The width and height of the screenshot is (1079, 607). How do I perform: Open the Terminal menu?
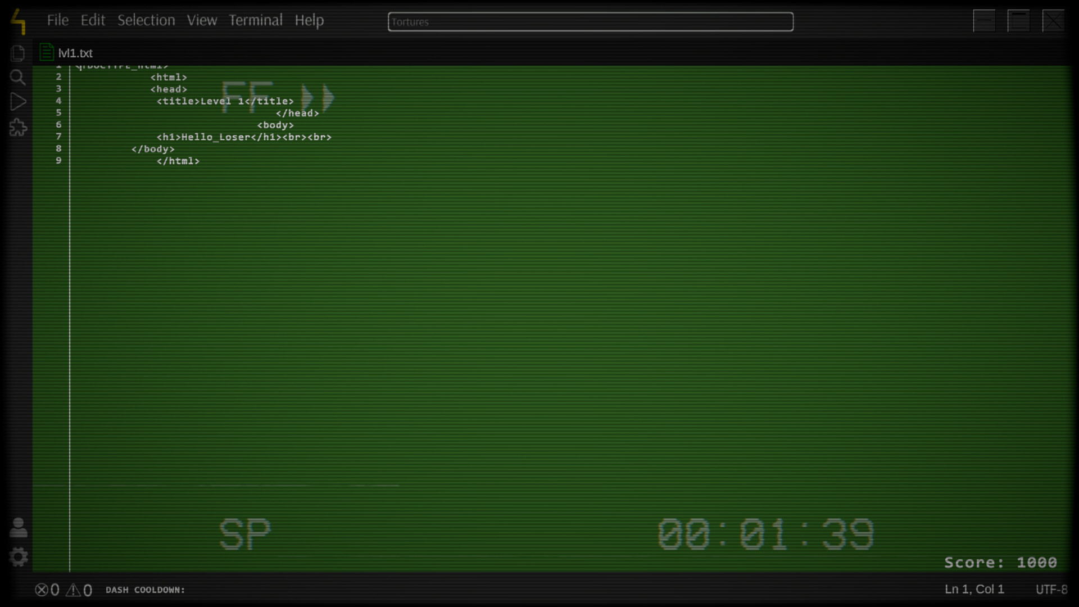coord(256,20)
